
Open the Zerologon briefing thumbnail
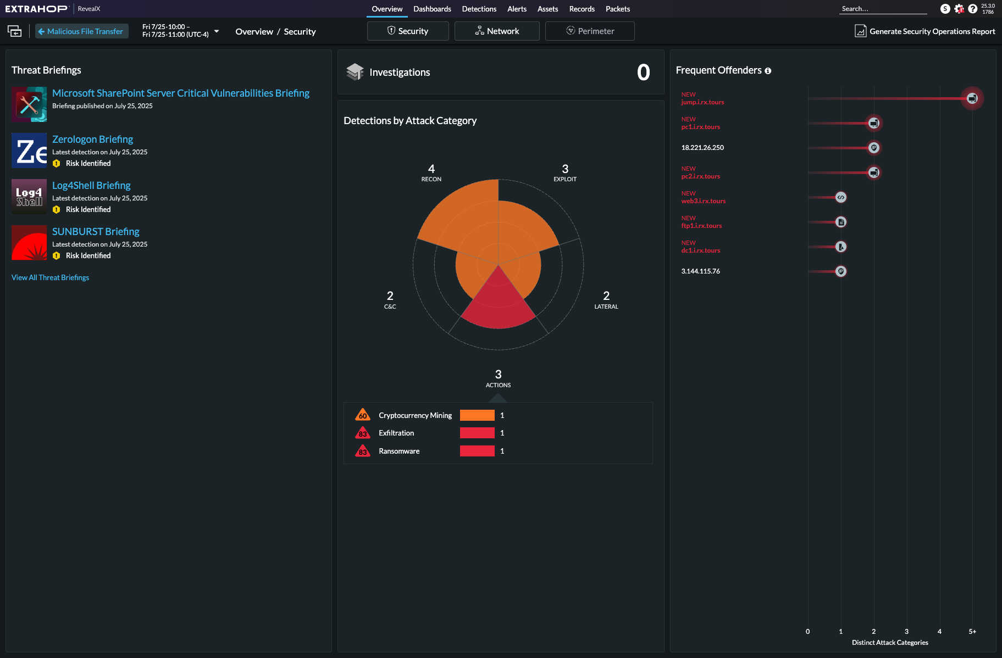tap(29, 150)
